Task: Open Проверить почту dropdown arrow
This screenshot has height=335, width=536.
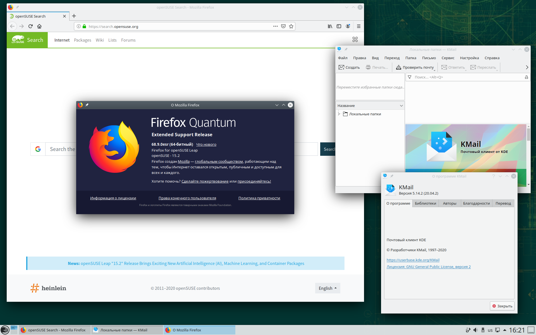Action: tap(435, 70)
